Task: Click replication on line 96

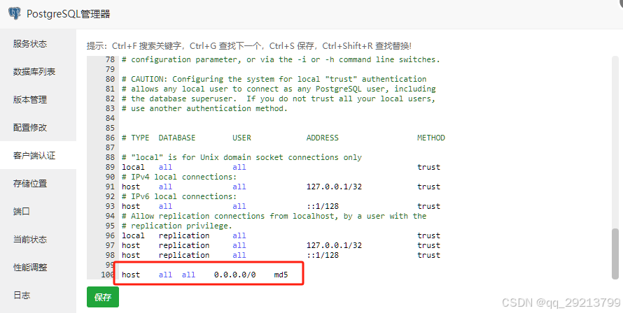Action: [x=184, y=235]
